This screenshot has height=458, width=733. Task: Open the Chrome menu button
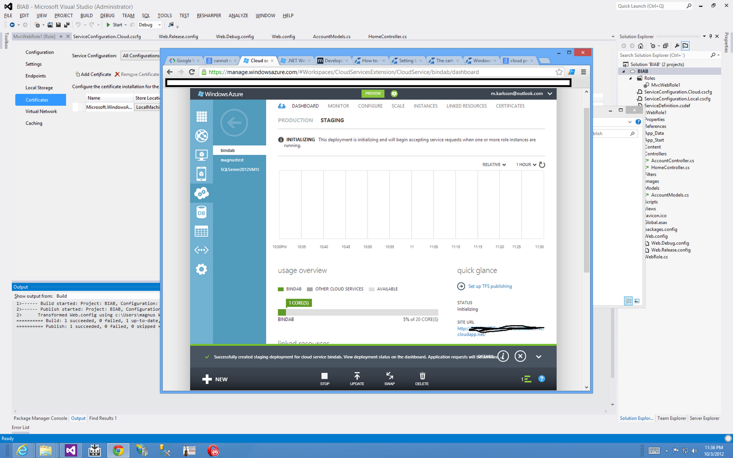click(x=584, y=72)
